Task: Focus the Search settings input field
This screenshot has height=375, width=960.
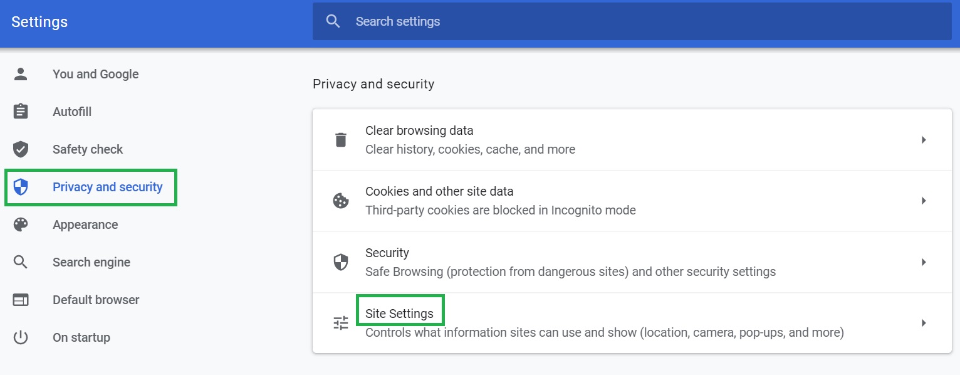Action: click(632, 21)
